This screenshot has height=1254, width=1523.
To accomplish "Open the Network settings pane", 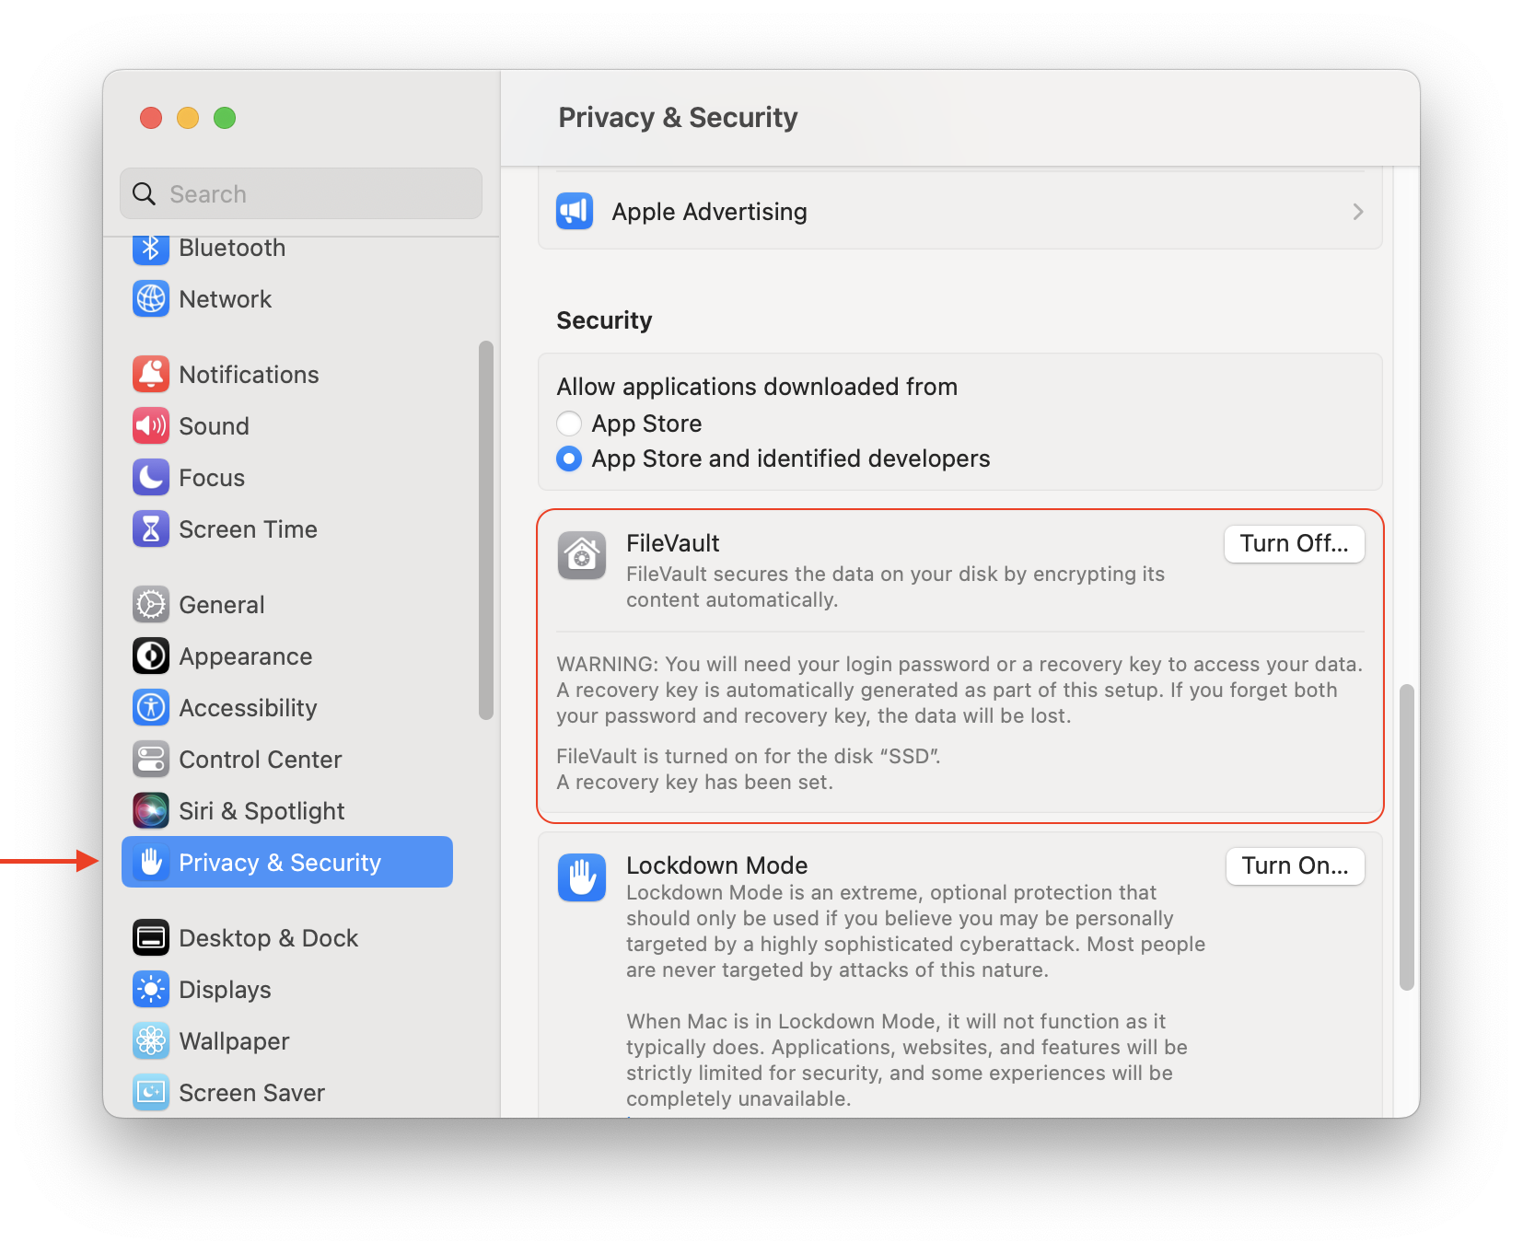I will click(287, 299).
